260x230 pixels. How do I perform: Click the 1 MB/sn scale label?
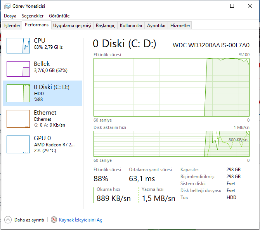[241, 127]
